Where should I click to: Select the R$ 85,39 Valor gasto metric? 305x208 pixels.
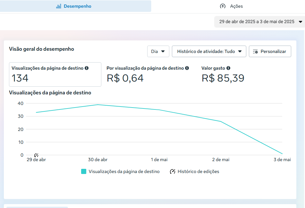click(223, 78)
